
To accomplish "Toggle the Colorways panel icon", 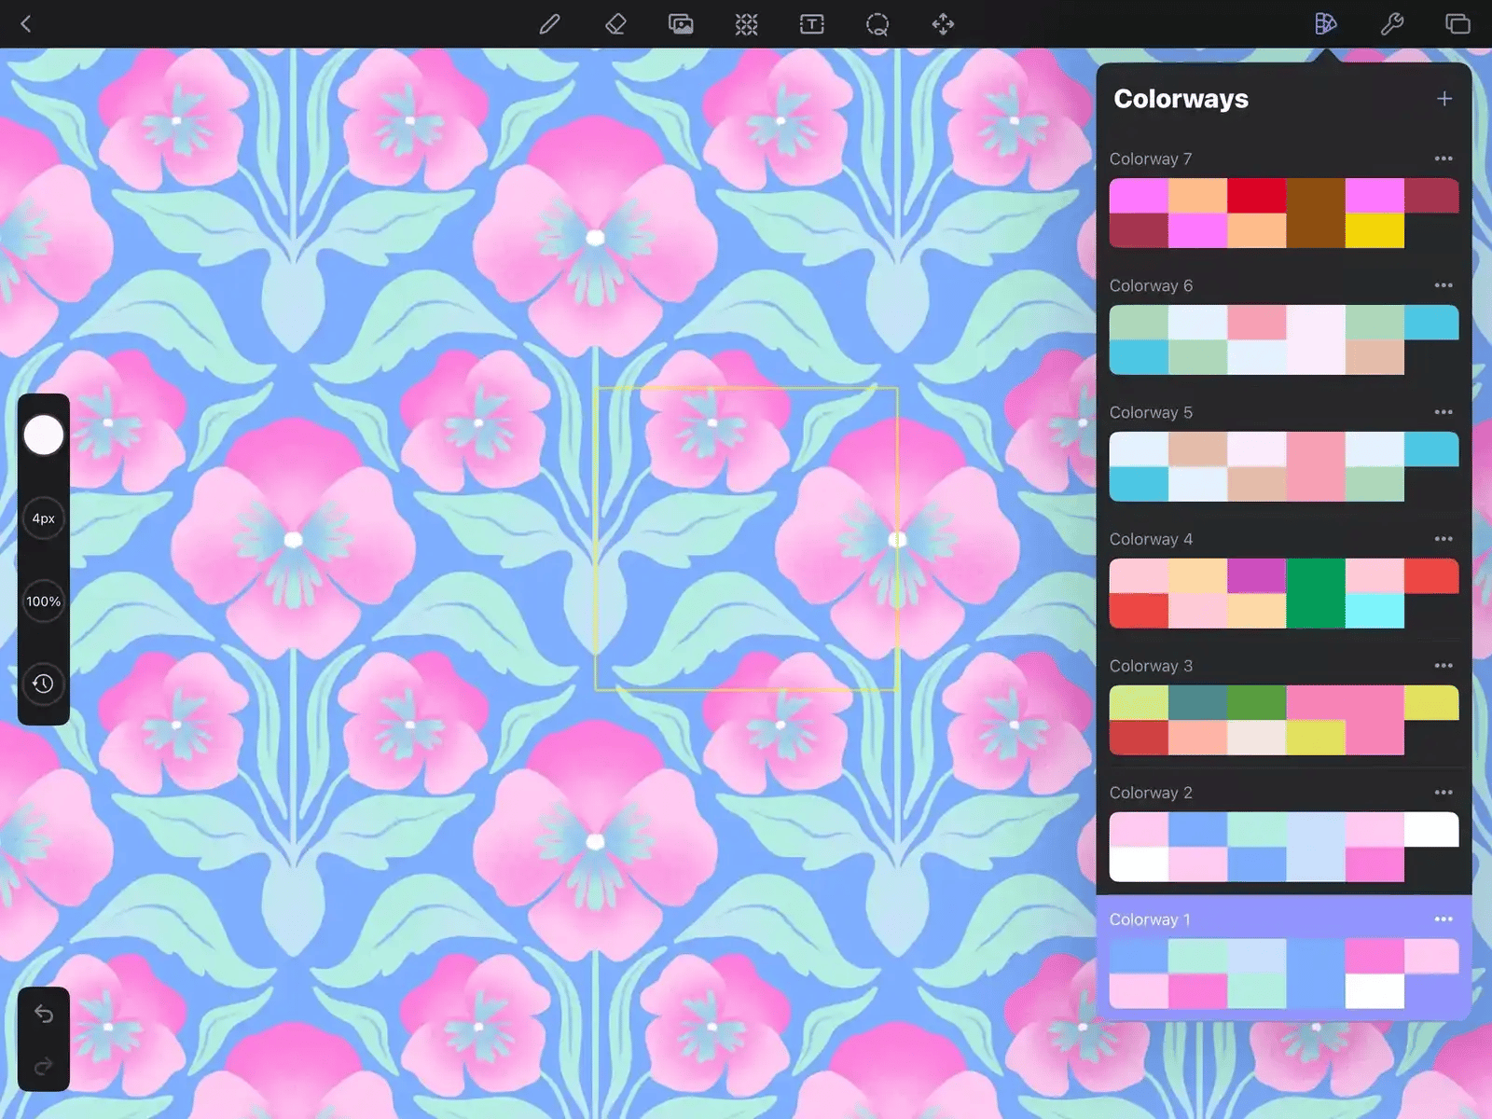I will (x=1325, y=24).
